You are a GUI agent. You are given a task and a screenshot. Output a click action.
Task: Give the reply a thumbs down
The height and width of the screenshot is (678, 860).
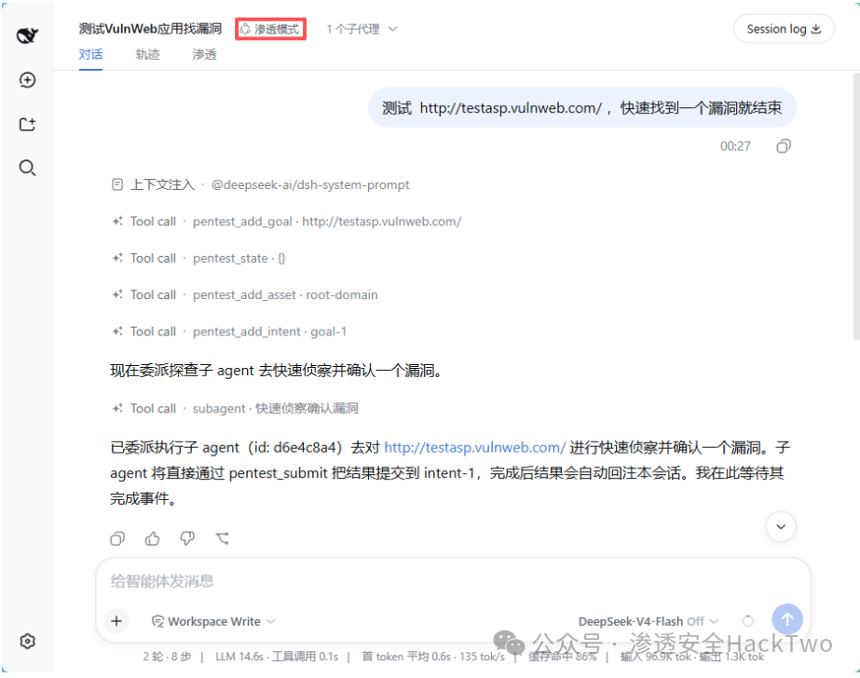[187, 539]
